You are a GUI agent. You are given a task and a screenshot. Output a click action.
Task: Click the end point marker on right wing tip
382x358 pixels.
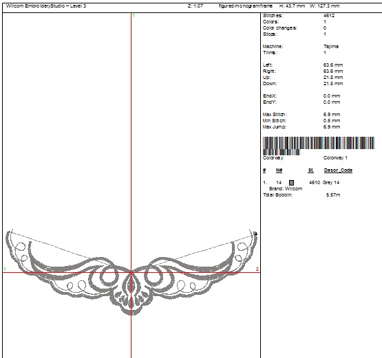[x=255, y=234]
